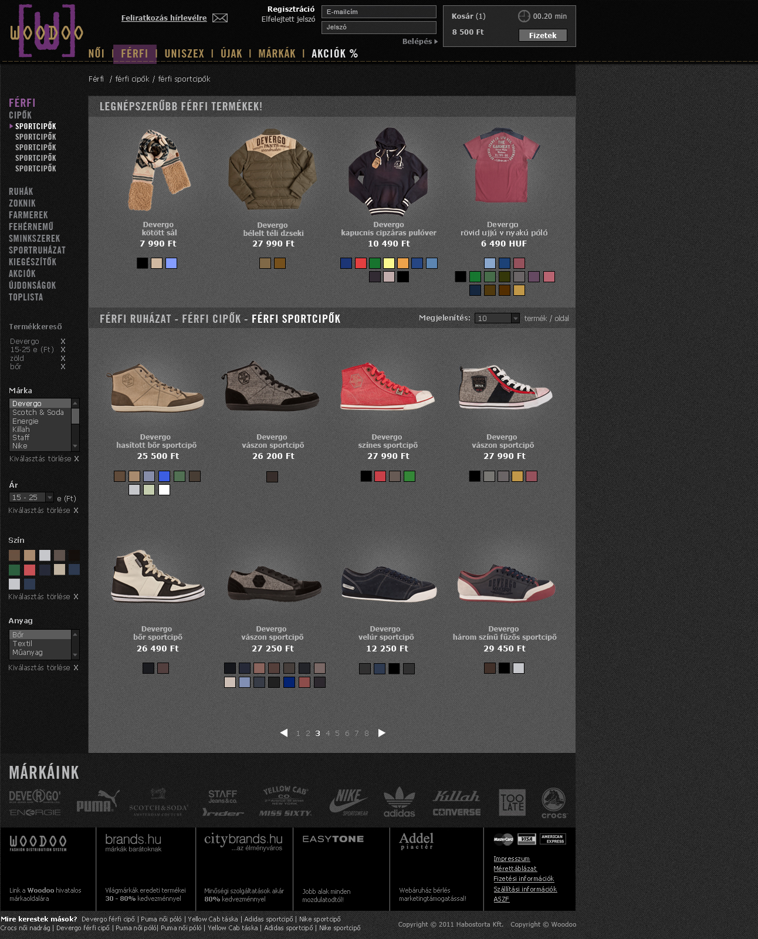The height and width of the screenshot is (939, 758).
Task: Open the Devergo brand logo in Márkáink
Action: click(35, 796)
